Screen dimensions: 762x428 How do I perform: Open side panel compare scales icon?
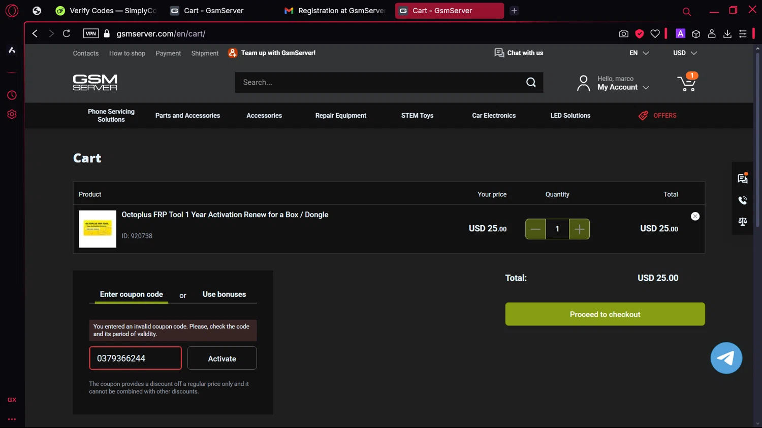pyautogui.click(x=743, y=222)
